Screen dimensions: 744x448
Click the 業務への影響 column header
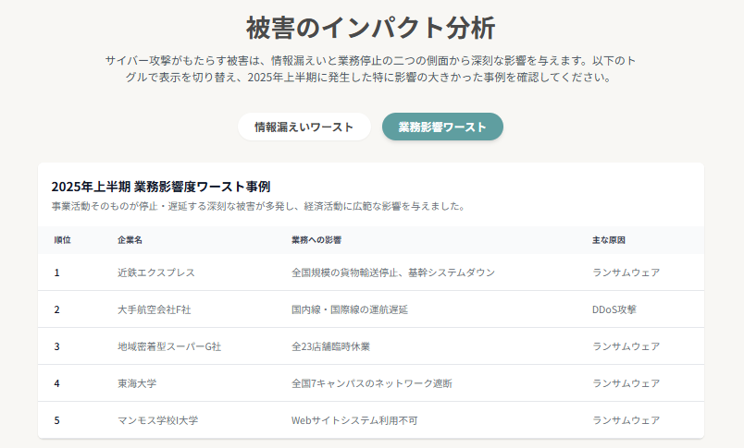point(316,240)
